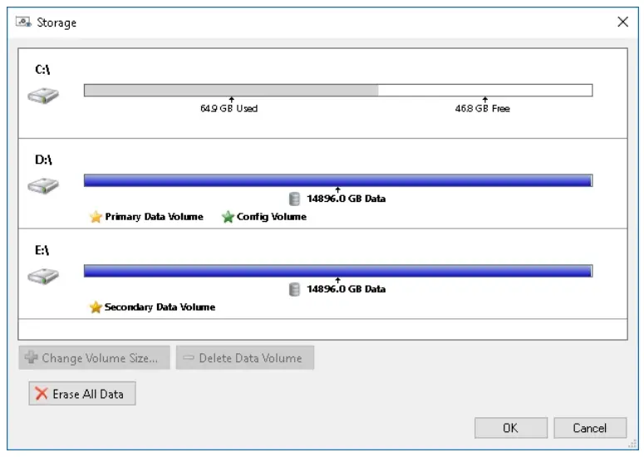Click the database icon under E:\ bar
The height and width of the screenshot is (457, 644).
[x=294, y=289]
